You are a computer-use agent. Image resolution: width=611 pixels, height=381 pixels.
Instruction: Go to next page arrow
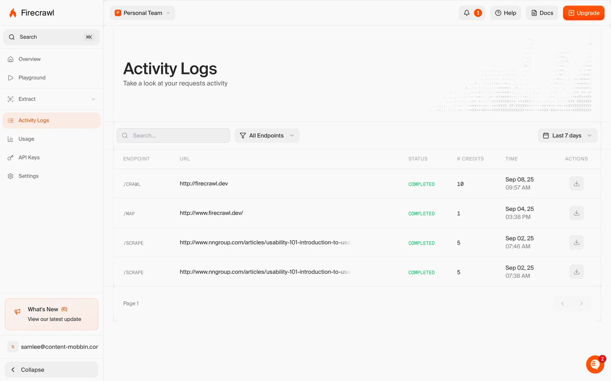pyautogui.click(x=581, y=304)
